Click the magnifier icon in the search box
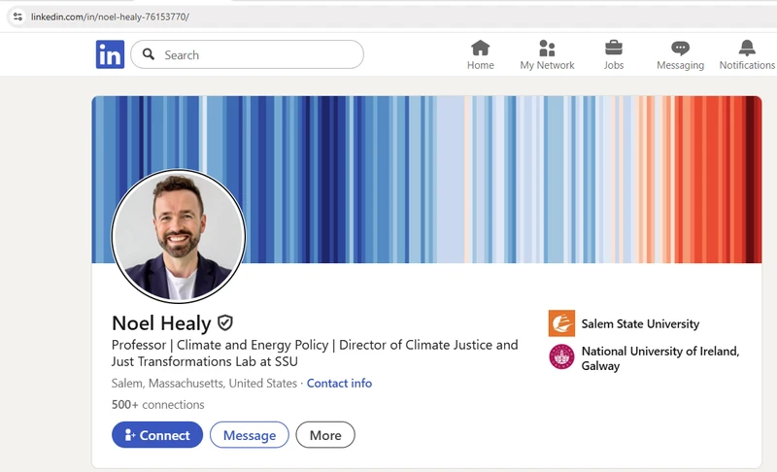The width and height of the screenshot is (777, 472). [x=149, y=54]
